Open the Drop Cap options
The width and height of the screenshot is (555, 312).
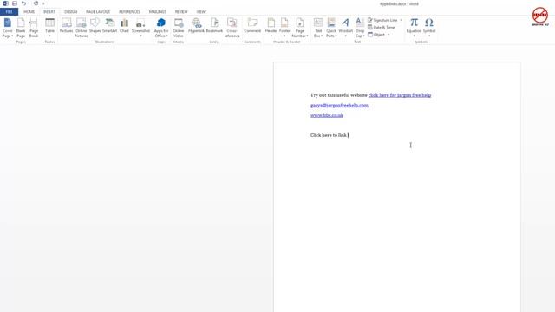360,28
